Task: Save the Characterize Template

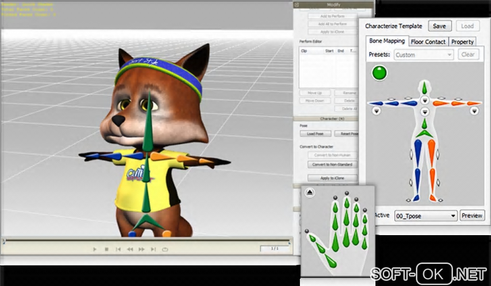Action: pyautogui.click(x=439, y=26)
